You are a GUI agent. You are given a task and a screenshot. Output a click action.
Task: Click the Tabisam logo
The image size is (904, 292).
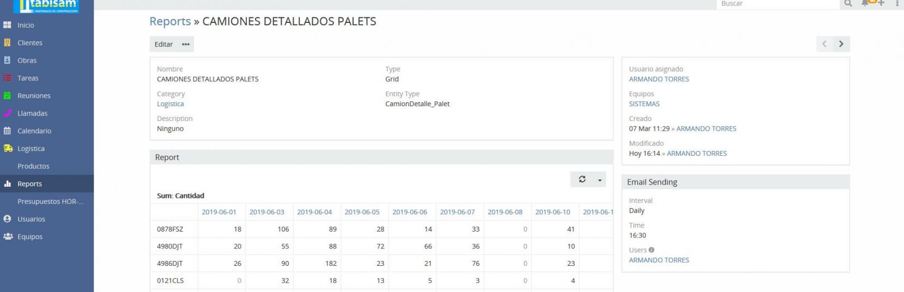(49, 5)
